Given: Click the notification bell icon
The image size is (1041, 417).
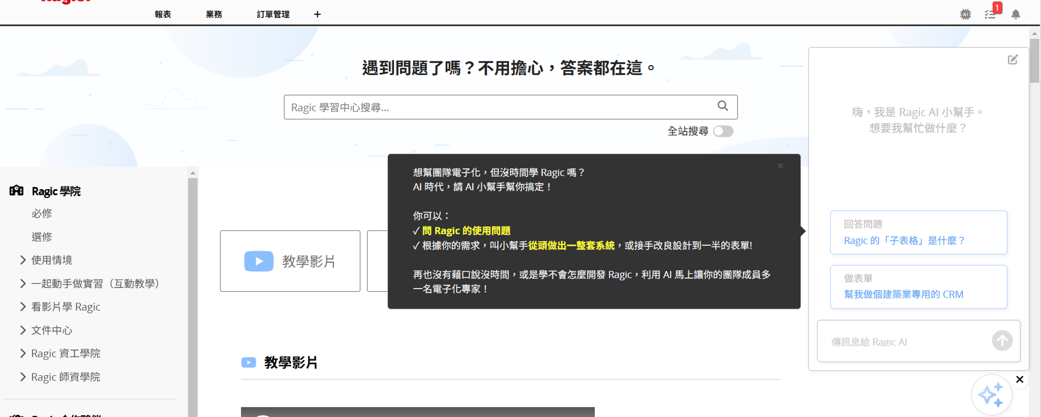Looking at the screenshot, I should click(1015, 15).
